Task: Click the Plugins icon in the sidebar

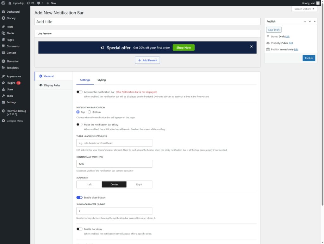Action: (x=3, y=83)
